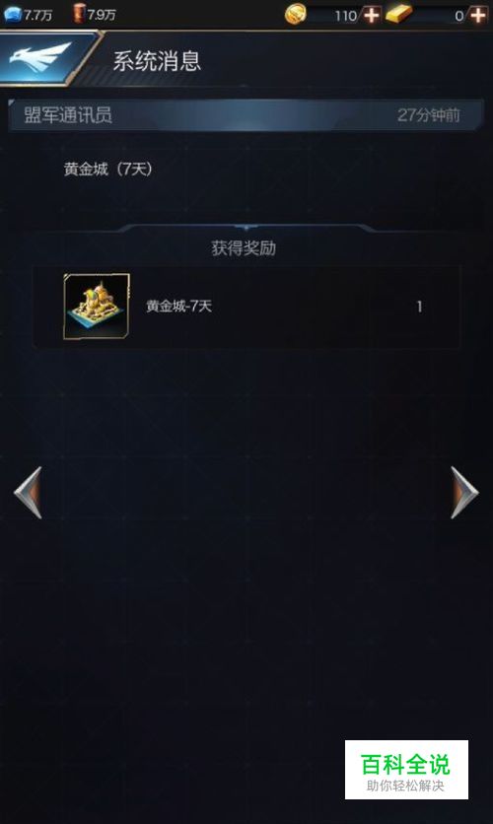Tap the 黄金城（7天）message text
493x824 pixels.
pos(107,169)
